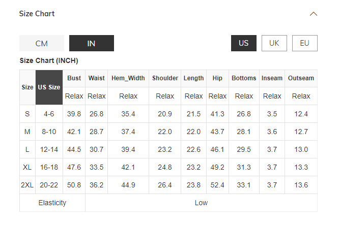This screenshot has height=225, width=339.
Task: Select US size region
Action: [x=243, y=43]
